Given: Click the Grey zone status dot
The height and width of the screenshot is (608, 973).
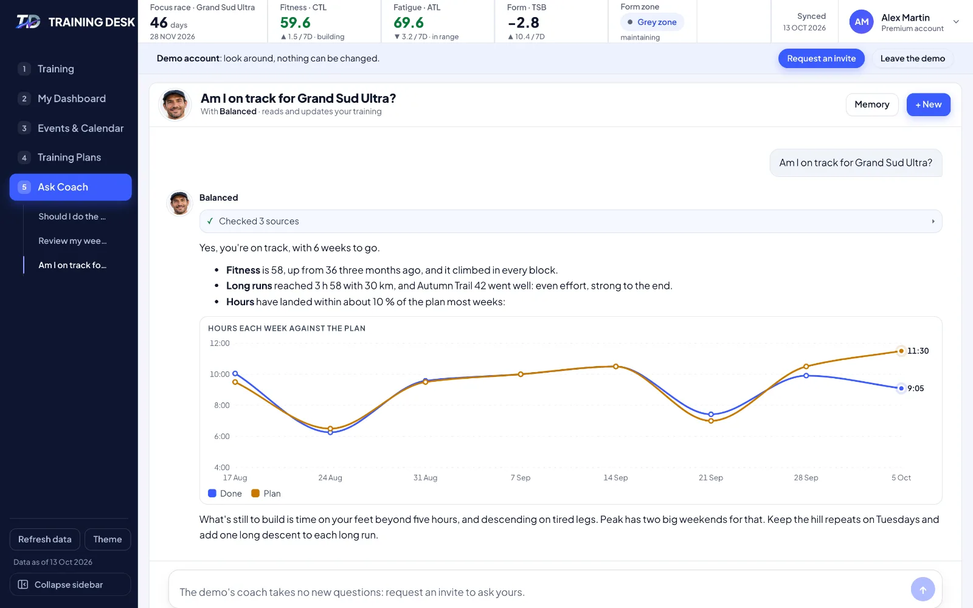Looking at the screenshot, I should [x=630, y=22].
